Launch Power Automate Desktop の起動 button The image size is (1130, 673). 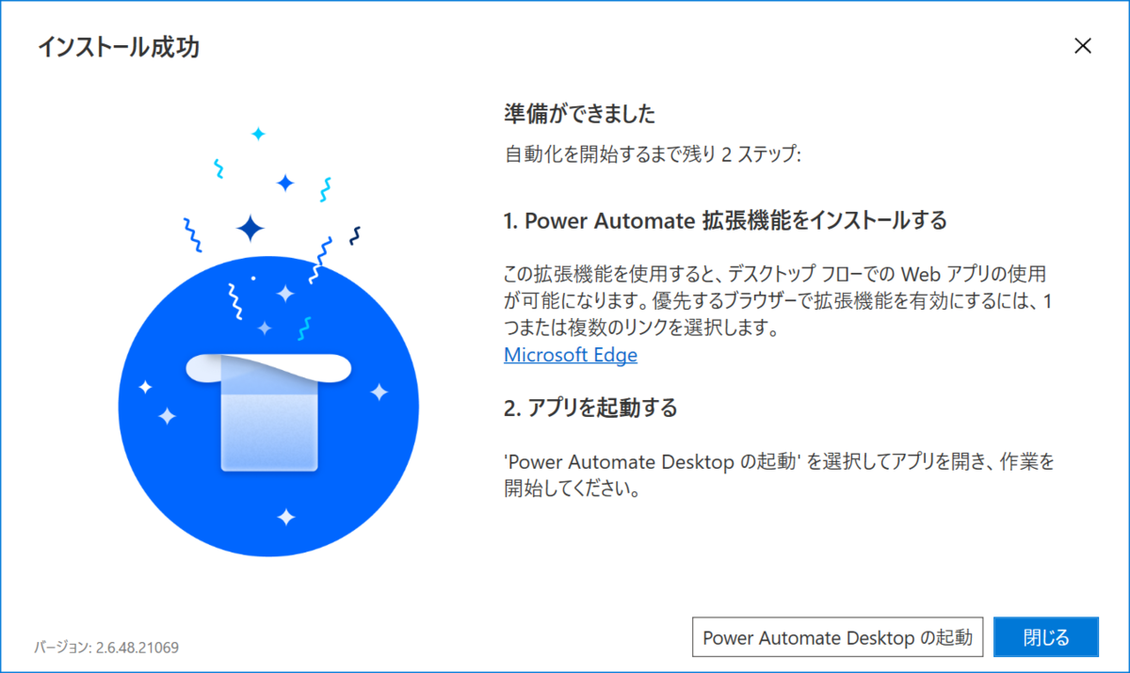pos(838,637)
